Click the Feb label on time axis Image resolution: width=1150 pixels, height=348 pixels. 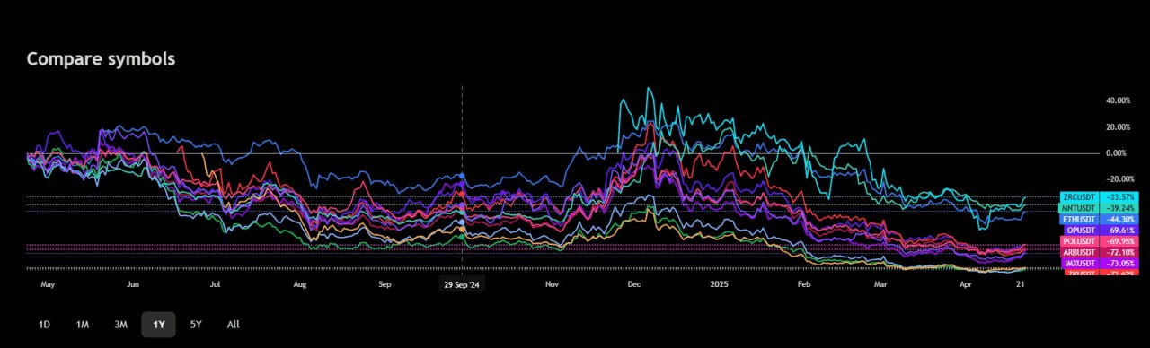click(x=804, y=284)
